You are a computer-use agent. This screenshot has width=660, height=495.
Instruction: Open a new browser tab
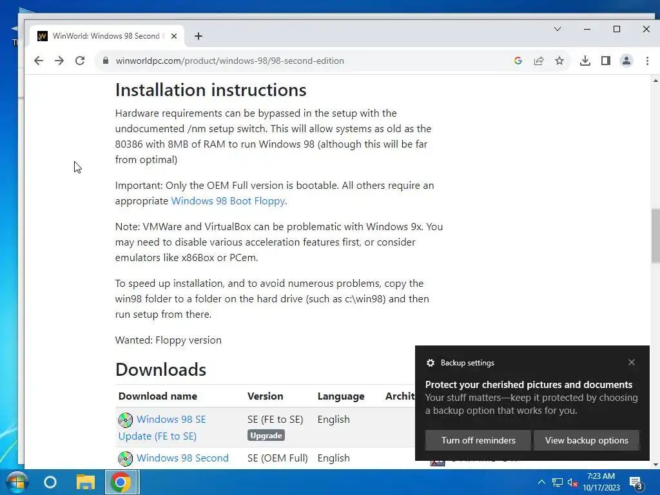pos(199,36)
